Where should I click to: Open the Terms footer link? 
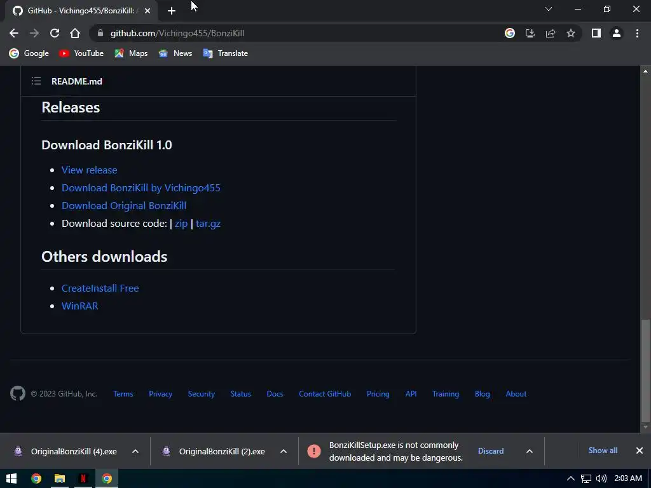click(123, 394)
